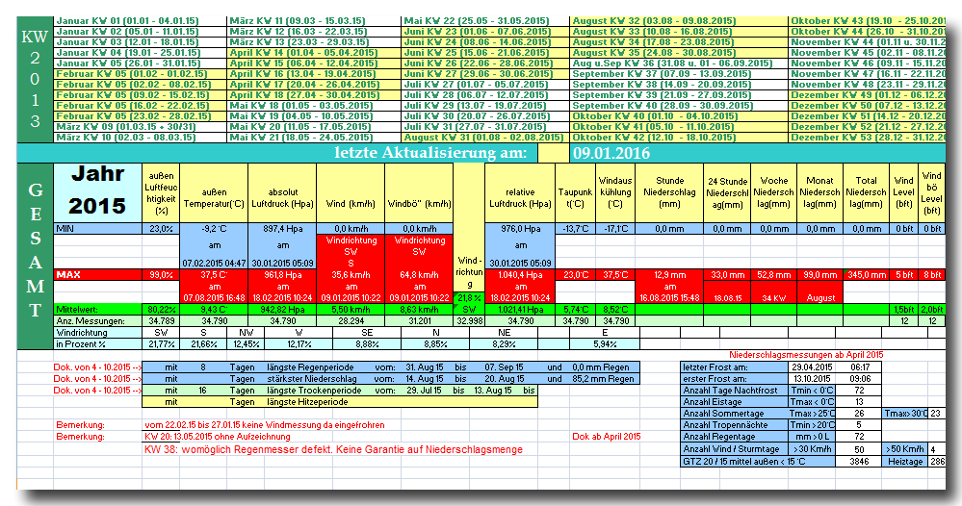Open Dezember KW 49 week entry

pos(868,95)
